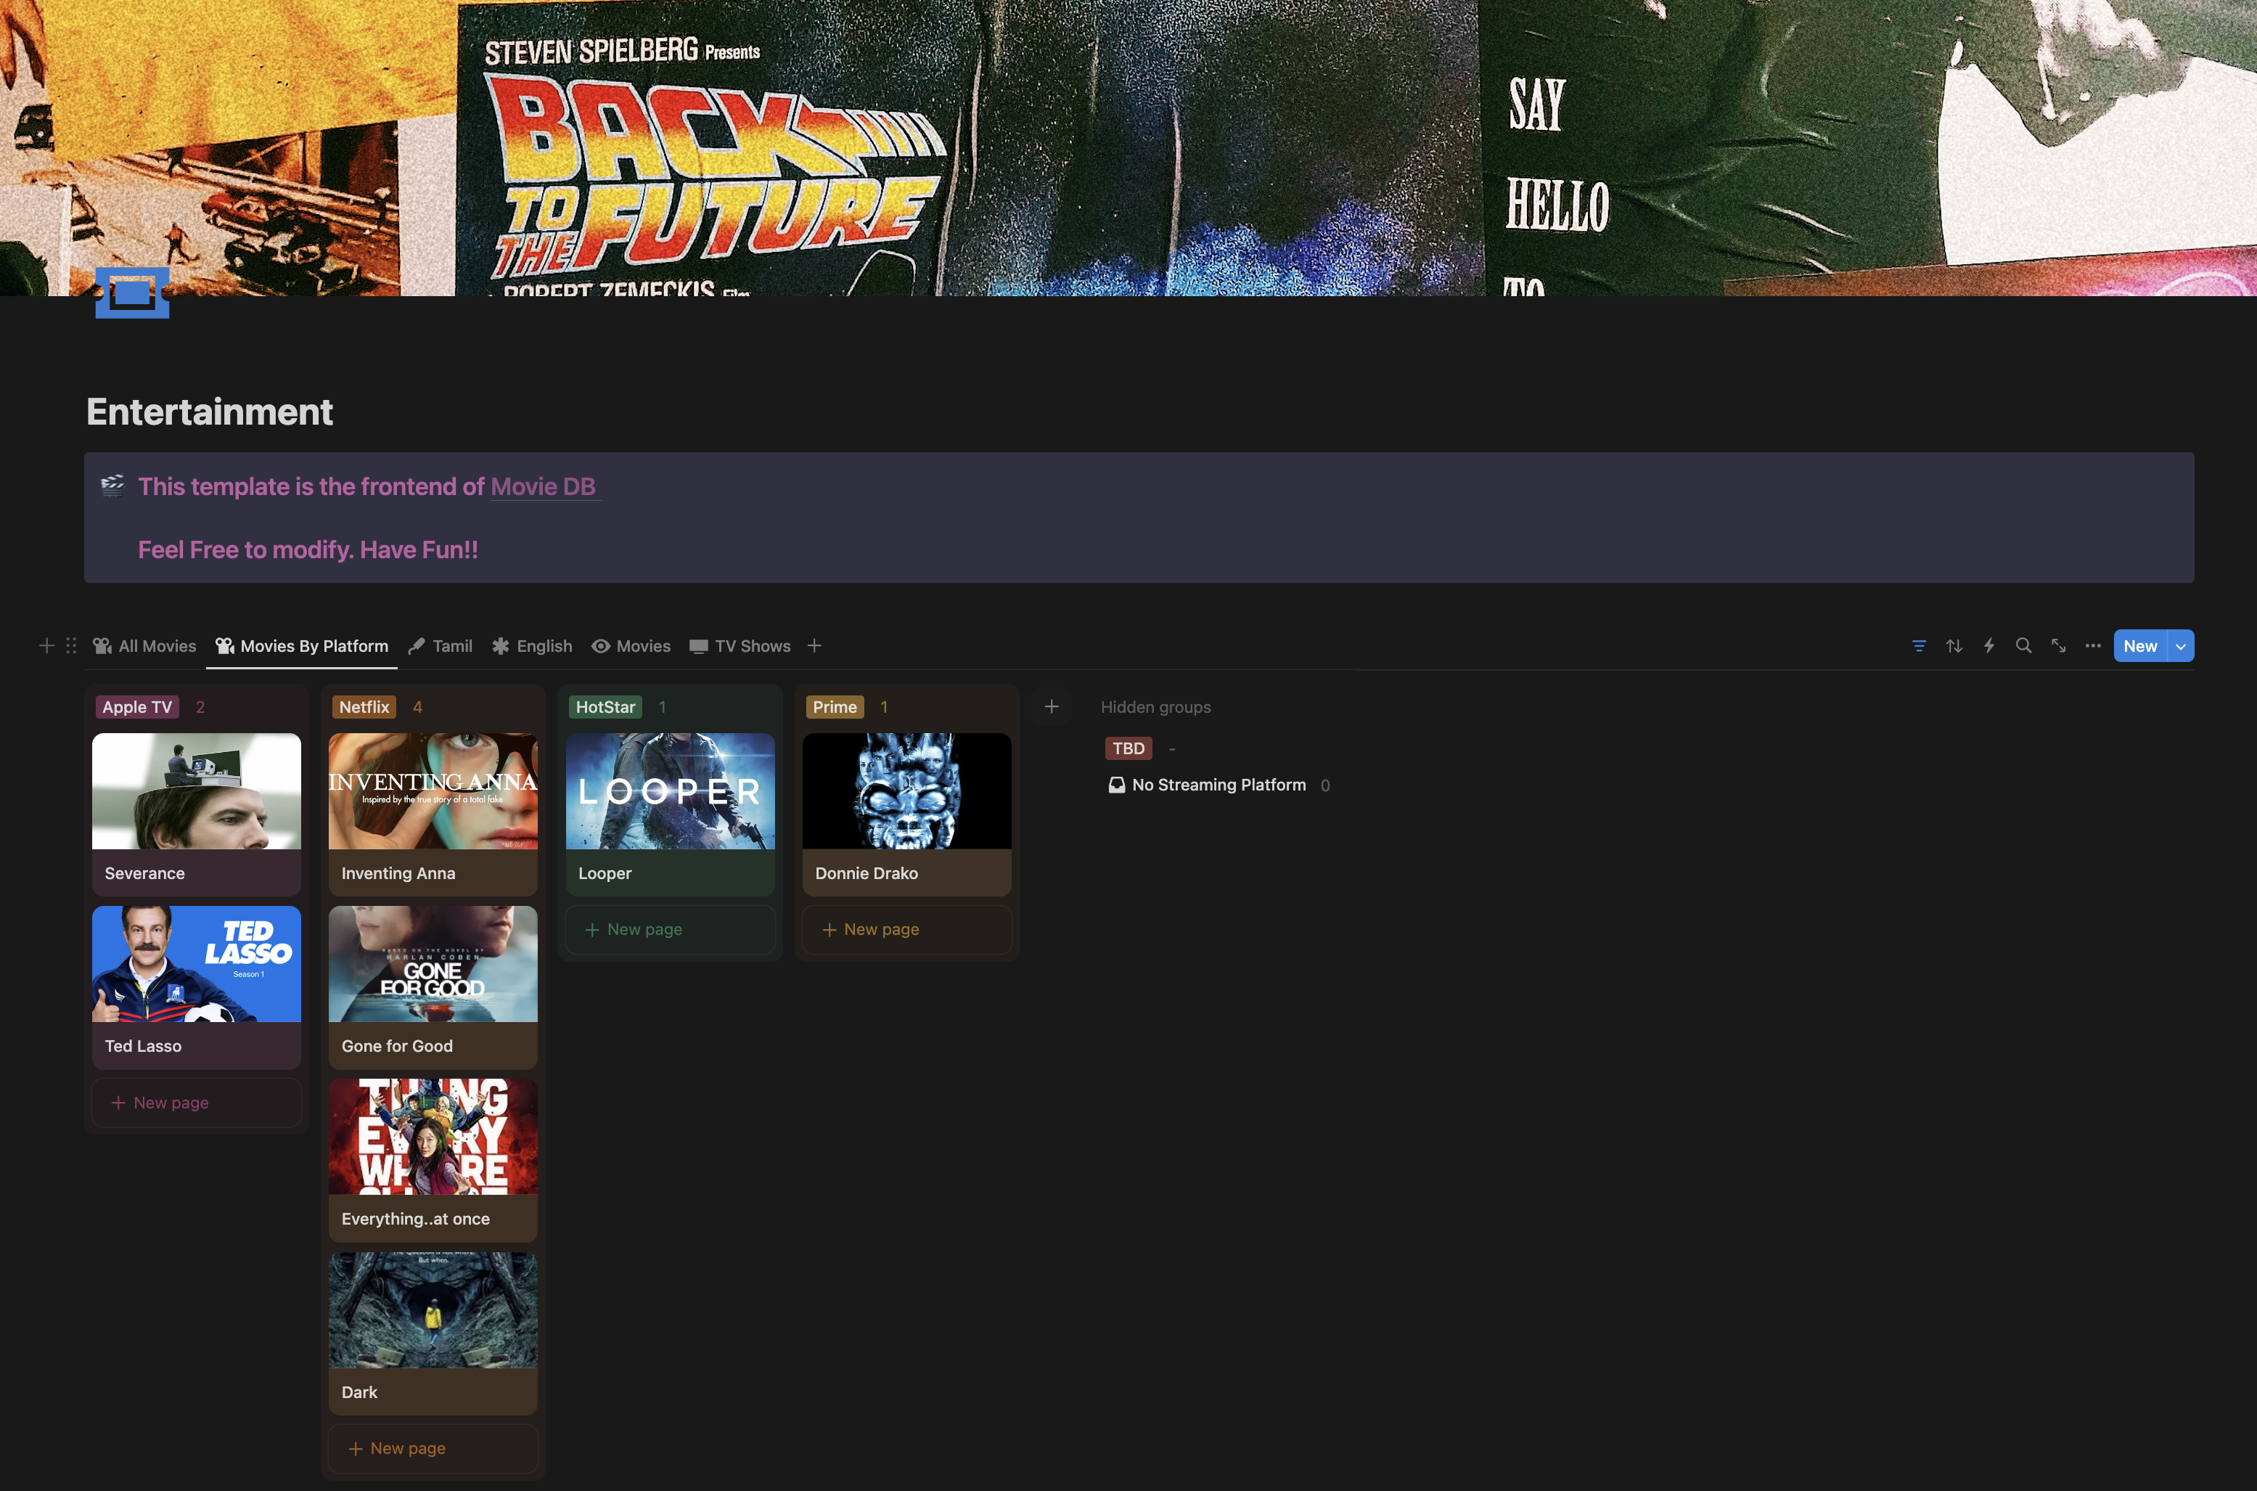Open the Inventing Anna card
The image size is (2257, 1491).
433,814
